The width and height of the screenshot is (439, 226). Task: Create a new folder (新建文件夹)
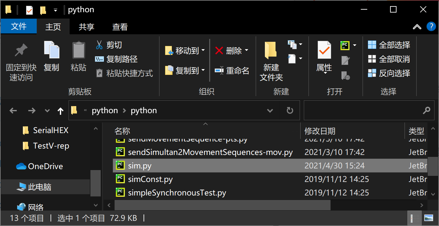(x=271, y=61)
